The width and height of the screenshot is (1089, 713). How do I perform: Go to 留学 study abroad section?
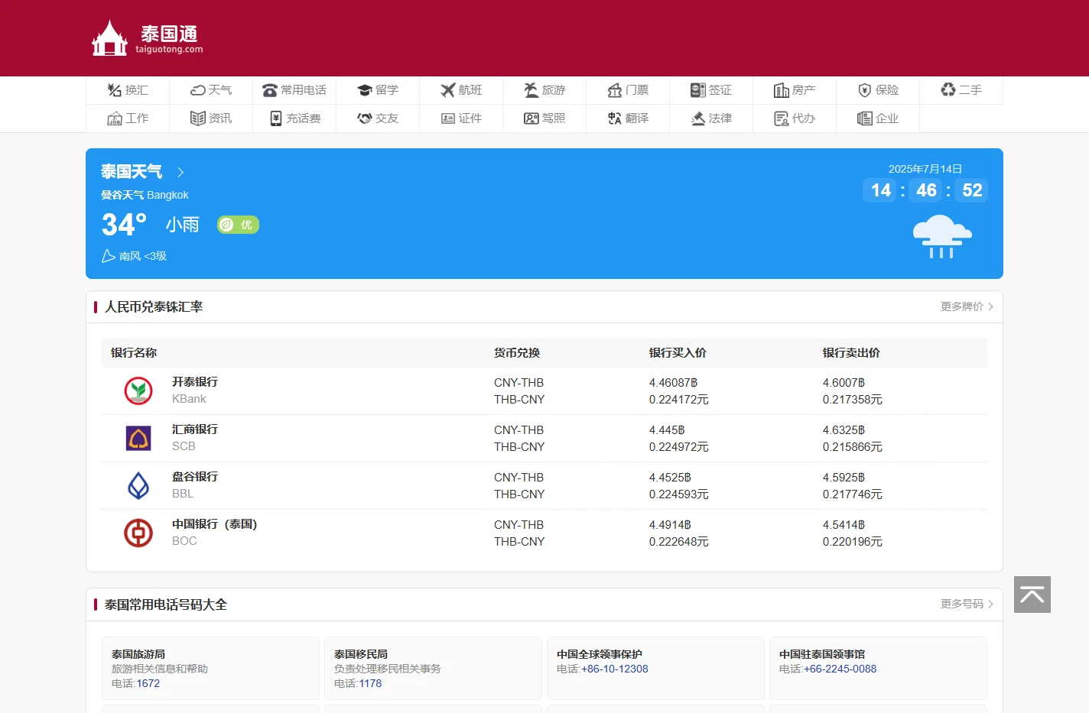point(378,90)
